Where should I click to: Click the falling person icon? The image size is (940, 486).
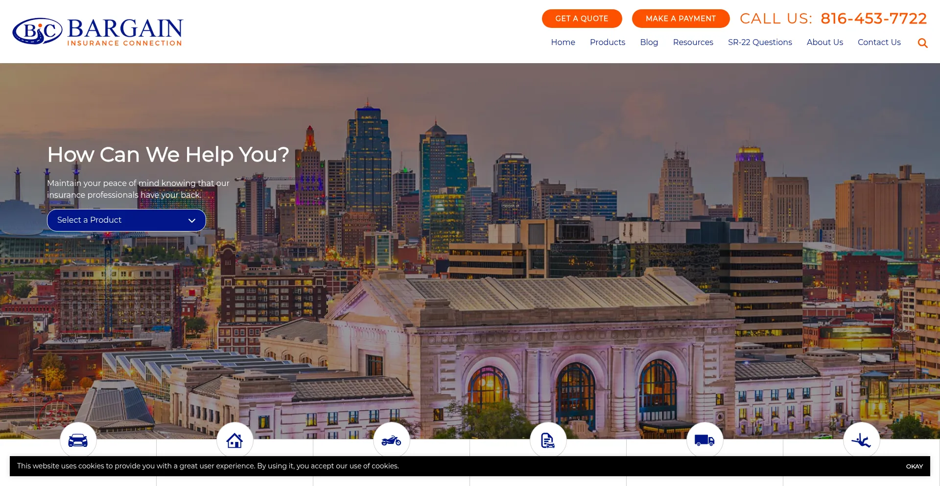(x=861, y=440)
